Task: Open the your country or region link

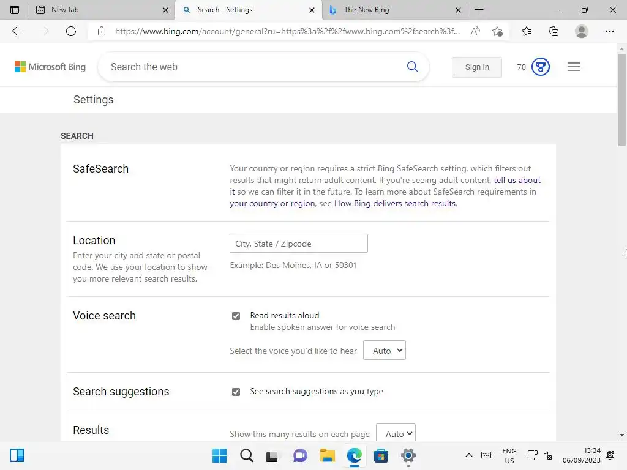Action: [x=272, y=203]
